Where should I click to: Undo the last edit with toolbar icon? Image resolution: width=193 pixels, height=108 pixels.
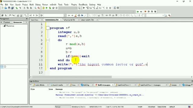[17, 8]
